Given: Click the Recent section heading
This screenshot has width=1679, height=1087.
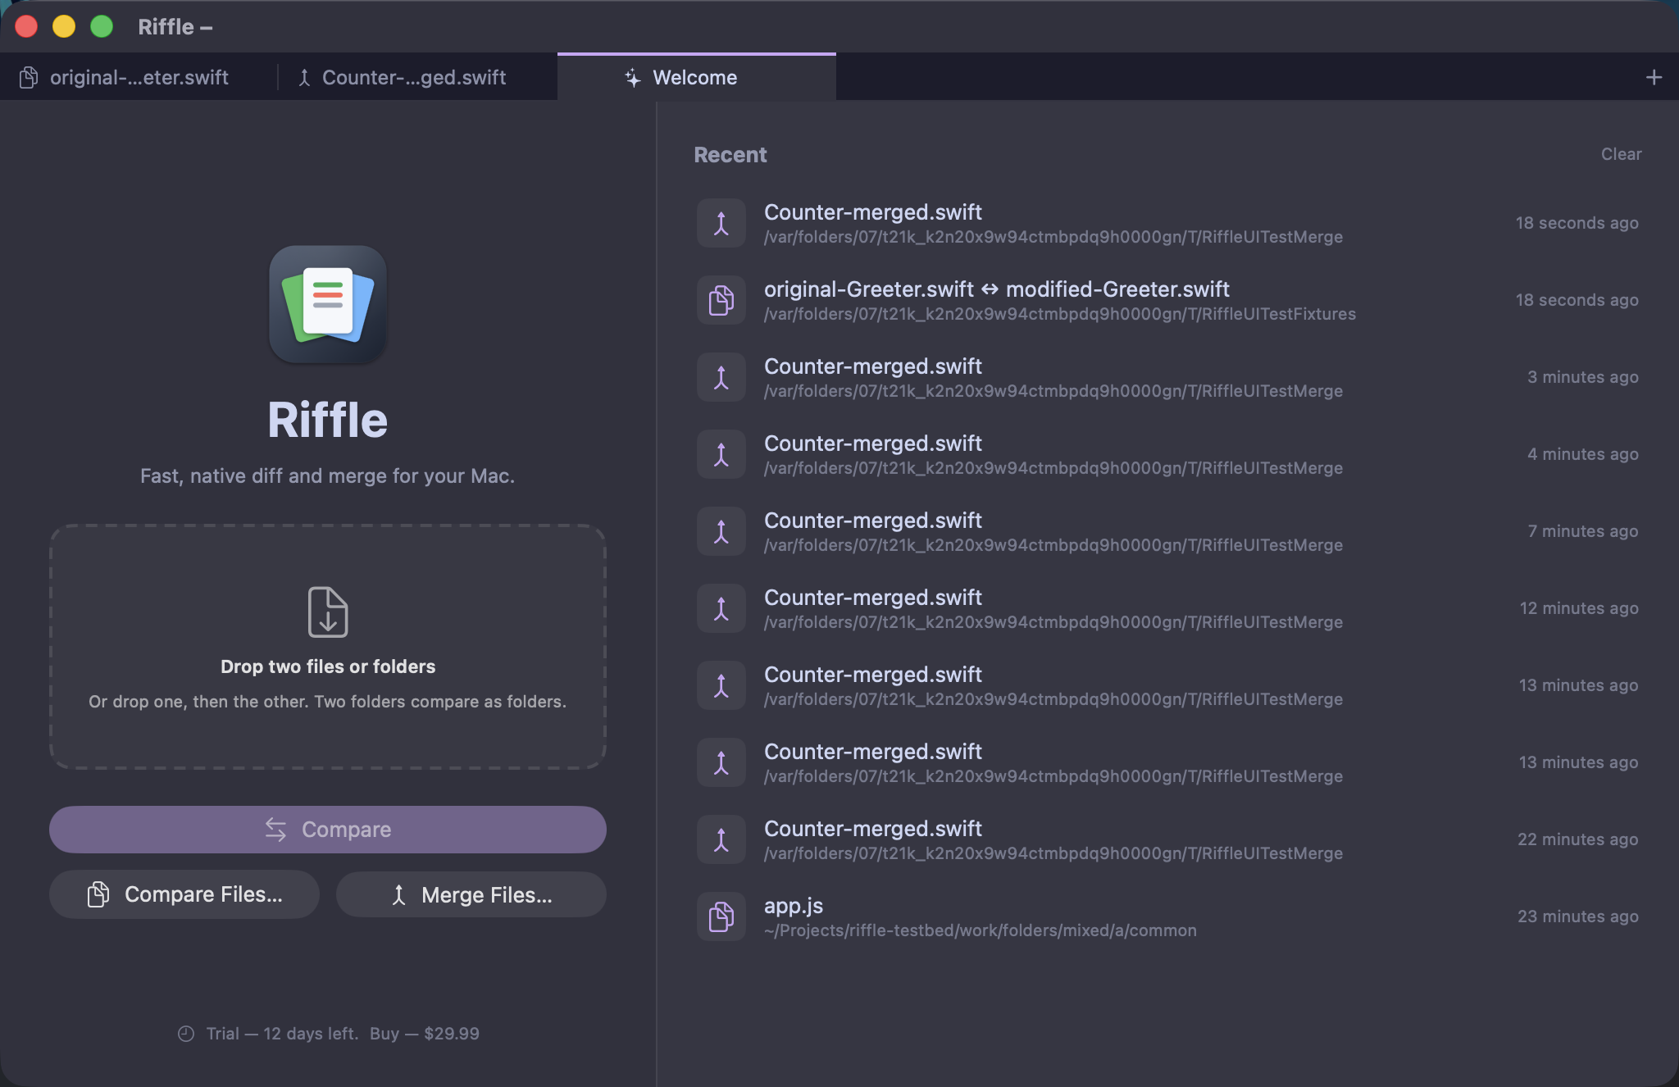Looking at the screenshot, I should pos(730,155).
